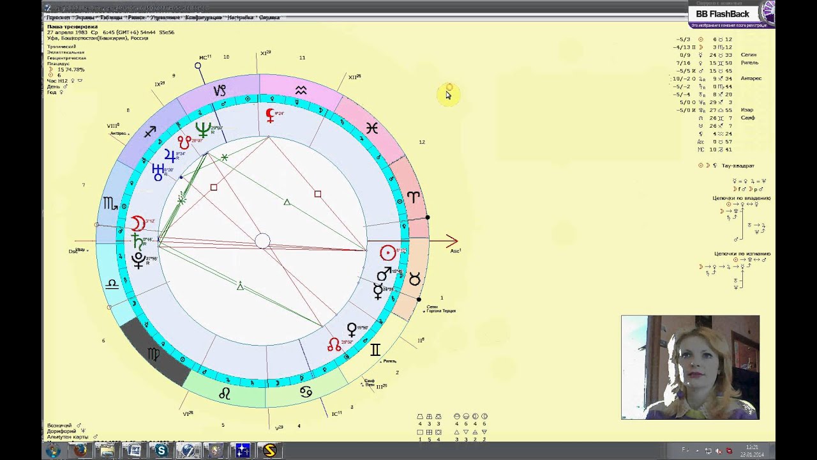
Task: Select the Mercury glyph below Mars
Action: click(378, 292)
